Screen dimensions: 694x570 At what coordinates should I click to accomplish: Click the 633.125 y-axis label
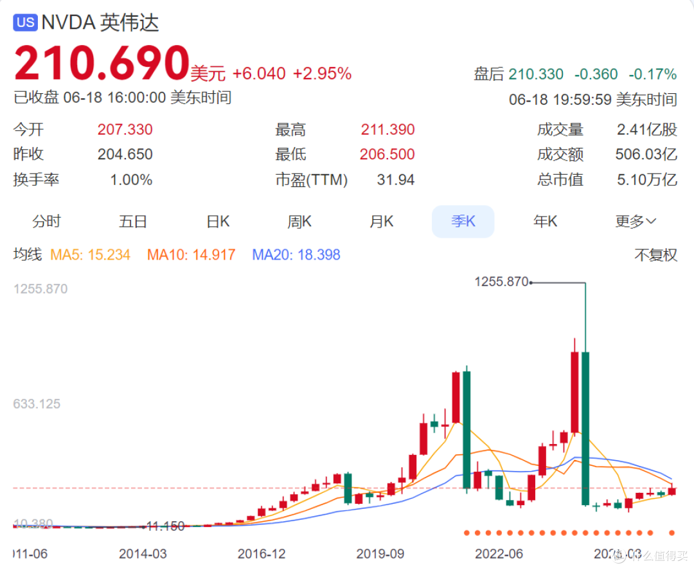[x=37, y=404]
